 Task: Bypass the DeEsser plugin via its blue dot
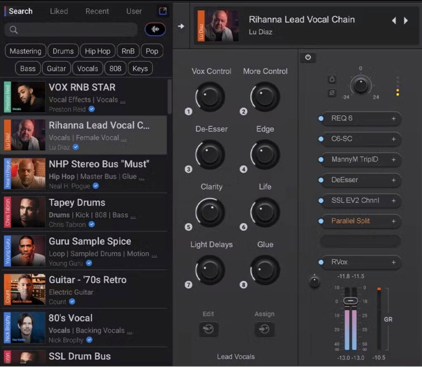click(321, 180)
